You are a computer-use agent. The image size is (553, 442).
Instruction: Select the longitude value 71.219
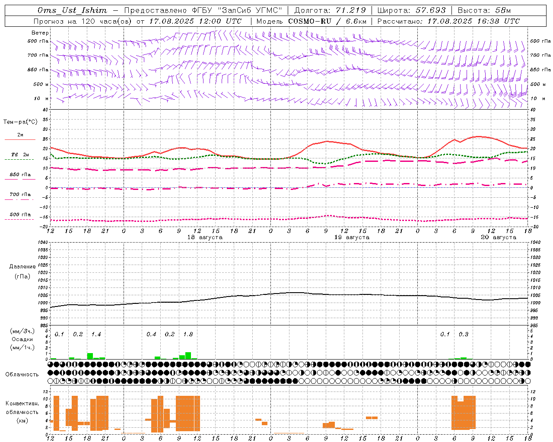tap(351, 10)
